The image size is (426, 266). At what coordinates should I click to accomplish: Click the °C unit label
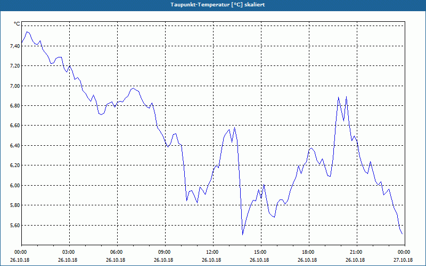pos(17,24)
